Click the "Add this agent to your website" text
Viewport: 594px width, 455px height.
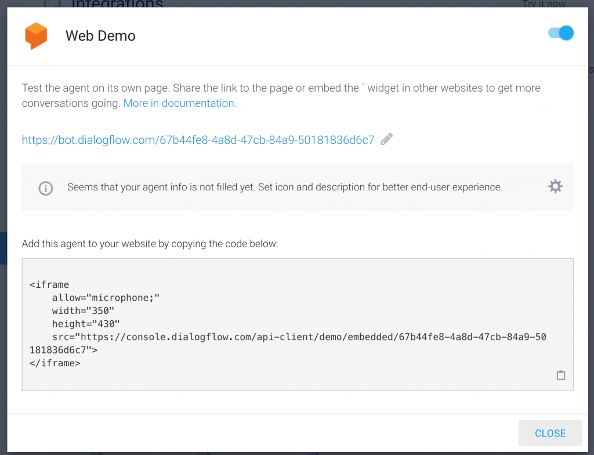pos(150,244)
